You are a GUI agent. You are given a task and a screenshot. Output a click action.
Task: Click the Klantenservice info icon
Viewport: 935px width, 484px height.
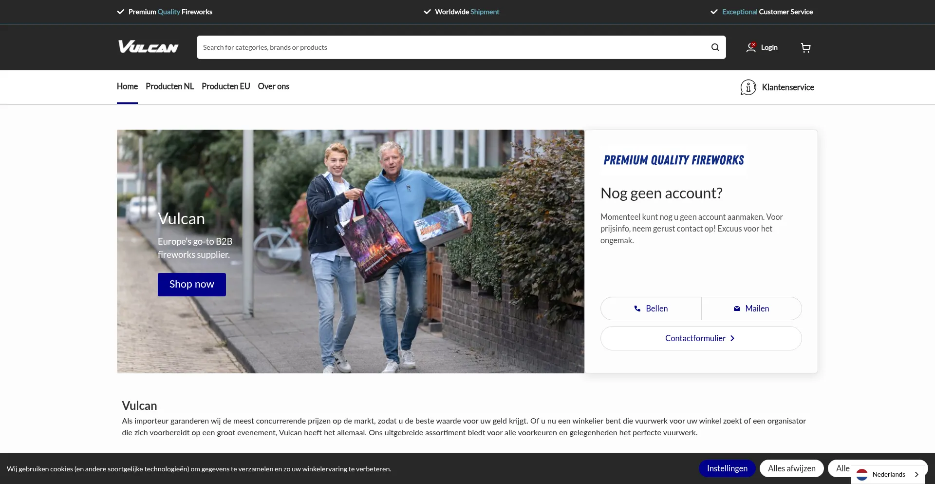(x=748, y=87)
